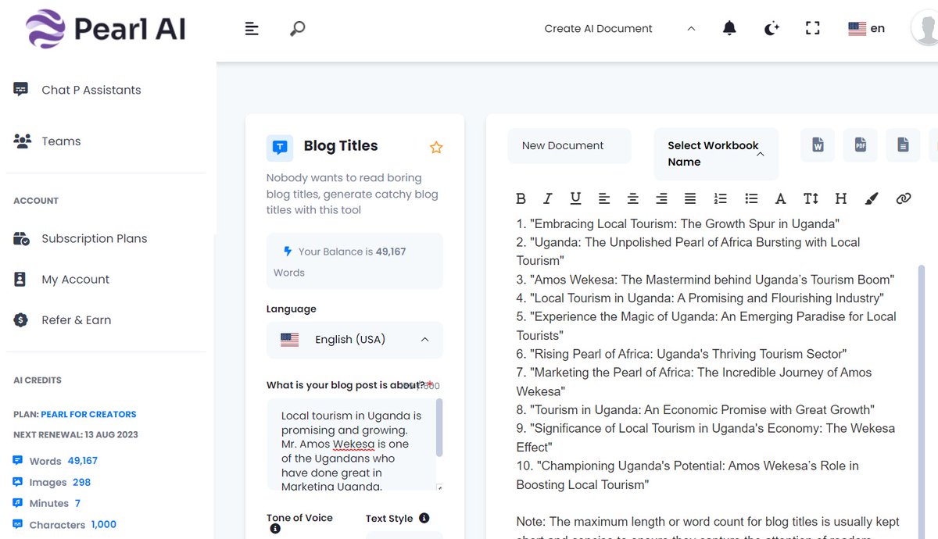Image resolution: width=938 pixels, height=539 pixels.
Task: Open notifications bell icon
Action: pyautogui.click(x=729, y=29)
